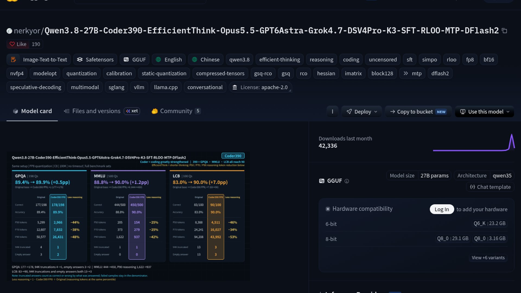Open the benchmark comparison image
This screenshot has height=293, width=521.
tap(128, 216)
